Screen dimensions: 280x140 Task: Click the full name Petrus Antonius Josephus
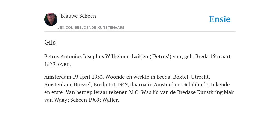point(74,56)
